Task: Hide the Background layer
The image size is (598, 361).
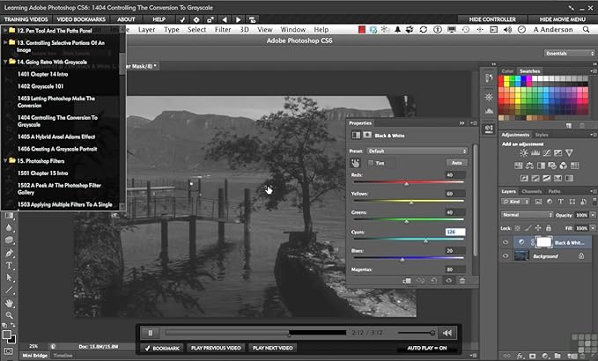Action: pos(506,256)
